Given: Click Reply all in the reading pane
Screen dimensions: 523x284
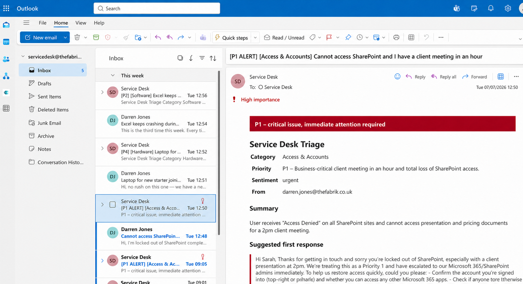Looking at the screenshot, I should pyautogui.click(x=444, y=77).
